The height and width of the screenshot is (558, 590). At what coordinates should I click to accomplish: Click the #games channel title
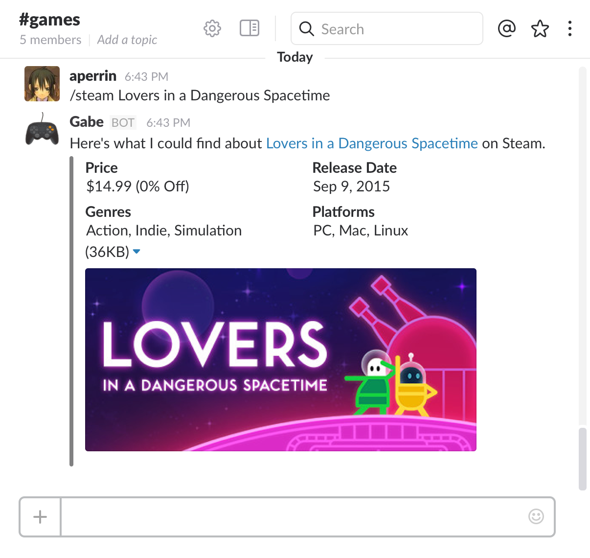click(49, 20)
